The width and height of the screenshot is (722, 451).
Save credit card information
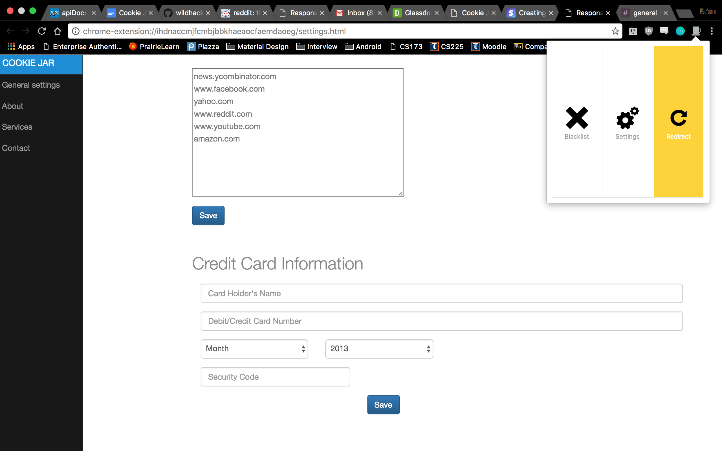(383, 405)
